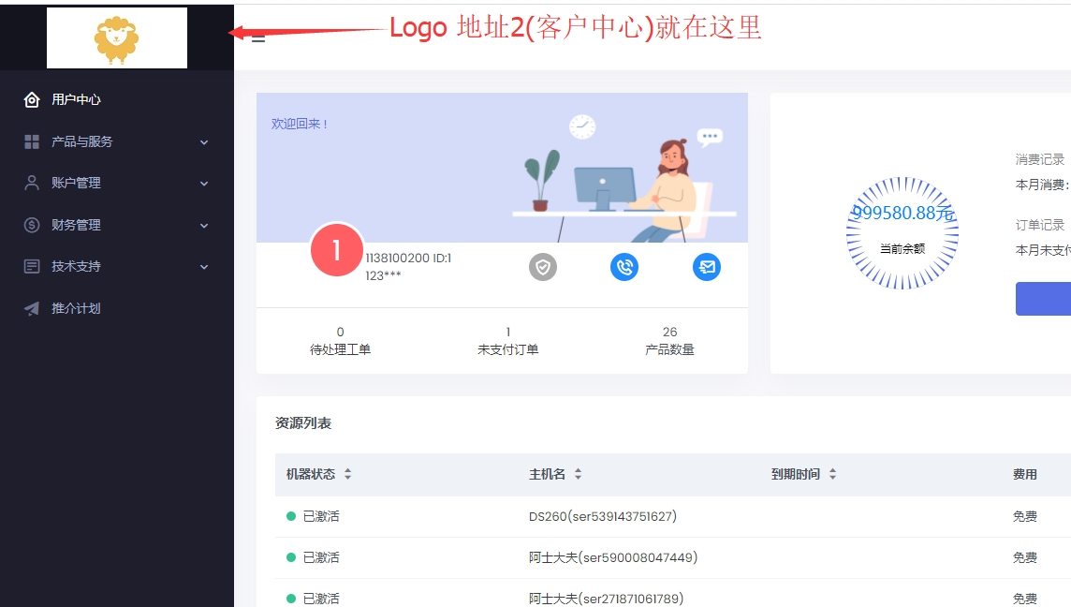The width and height of the screenshot is (1071, 607).
Task: Click the 产品与服务 grid icon
Action: pos(32,141)
